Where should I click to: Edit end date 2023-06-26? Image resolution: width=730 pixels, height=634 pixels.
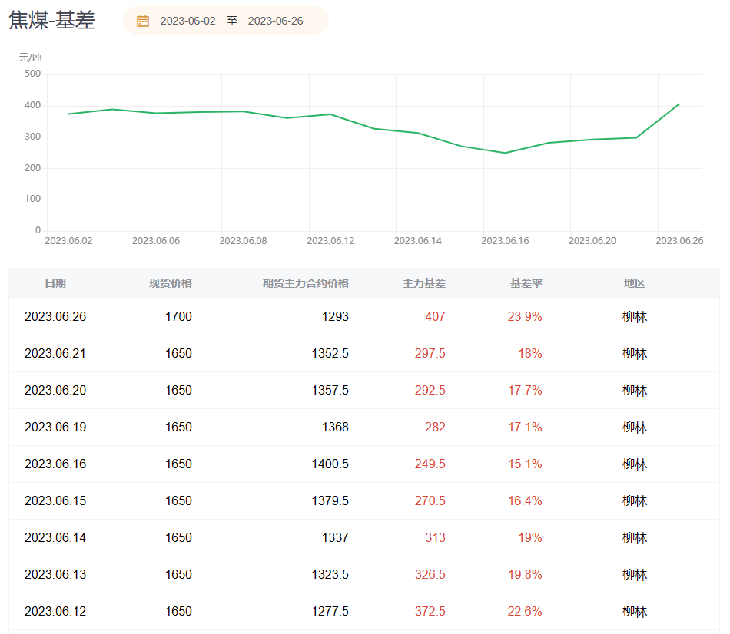click(x=275, y=21)
